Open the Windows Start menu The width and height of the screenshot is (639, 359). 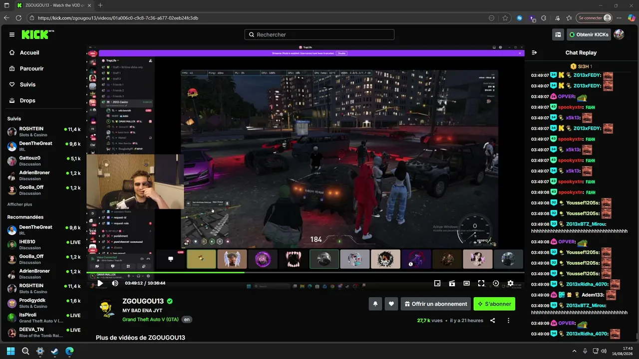pyautogui.click(x=11, y=351)
